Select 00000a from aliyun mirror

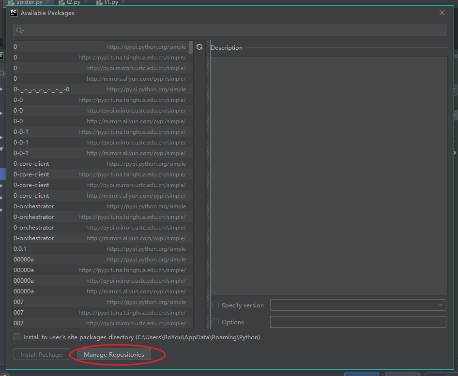click(103, 291)
